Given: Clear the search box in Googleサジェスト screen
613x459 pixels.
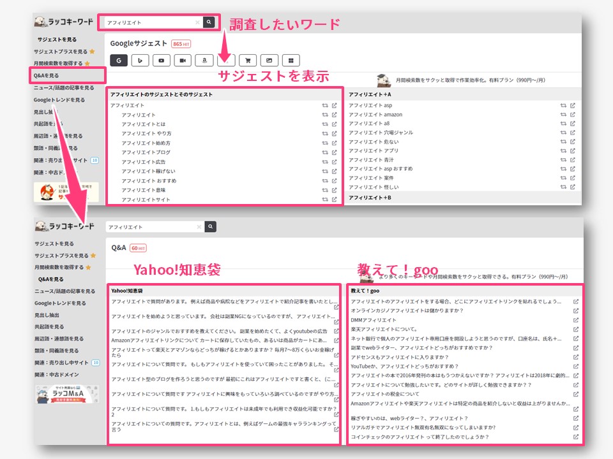Looking at the screenshot, I should [x=197, y=23].
